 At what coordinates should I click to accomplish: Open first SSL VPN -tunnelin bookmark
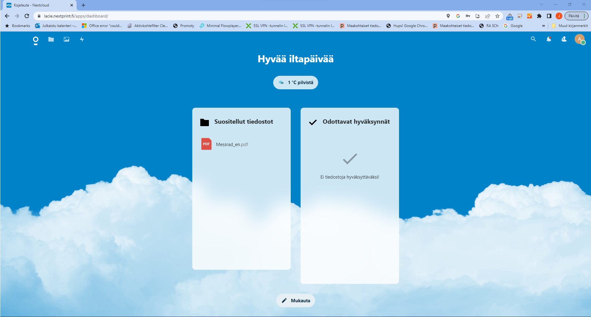(267, 26)
